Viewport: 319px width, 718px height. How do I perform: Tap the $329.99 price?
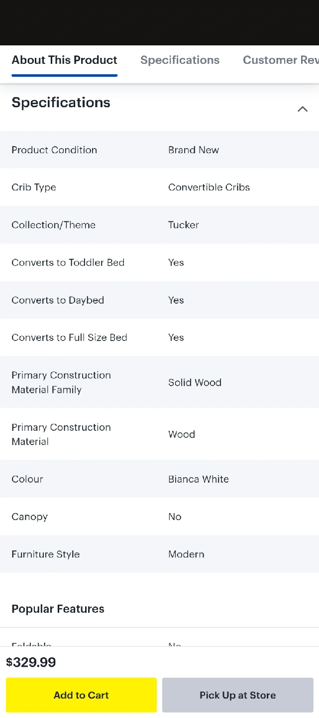click(31, 663)
